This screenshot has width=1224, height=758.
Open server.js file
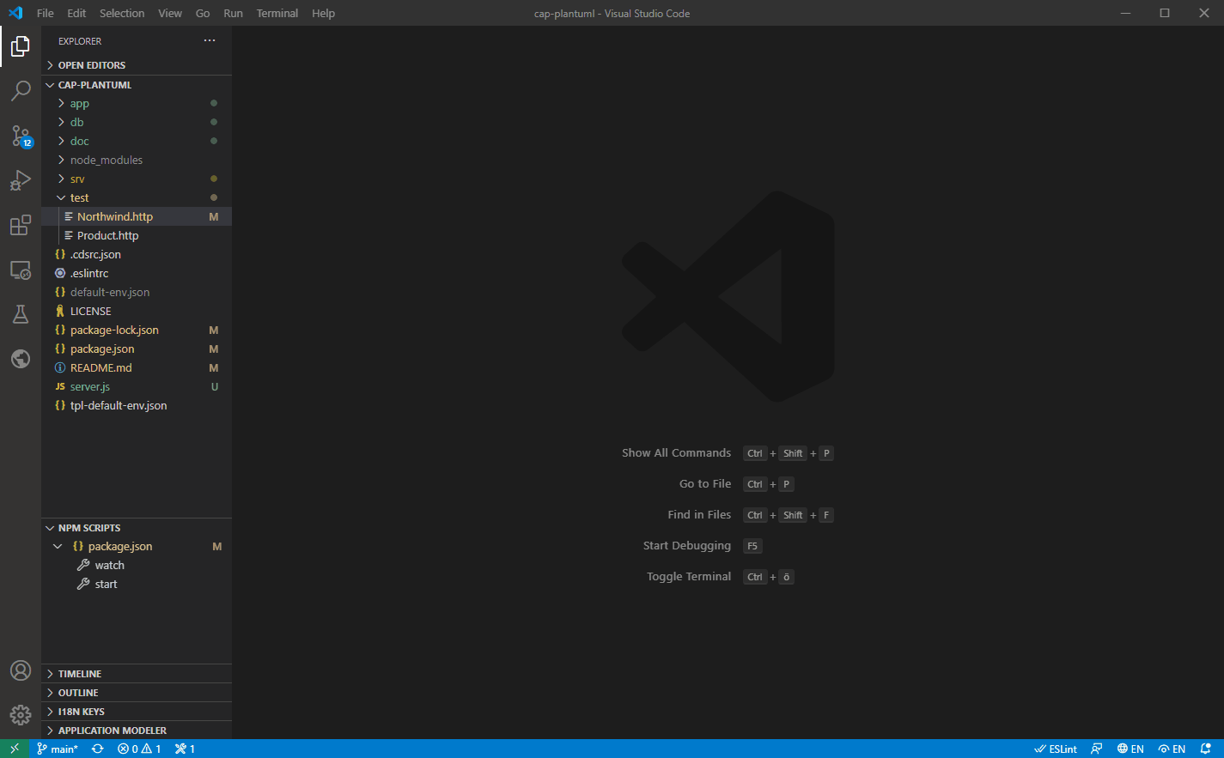137,386
